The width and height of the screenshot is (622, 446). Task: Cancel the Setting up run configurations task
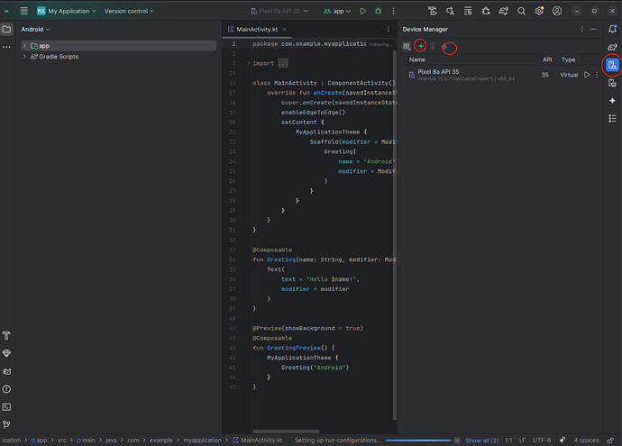click(x=457, y=441)
